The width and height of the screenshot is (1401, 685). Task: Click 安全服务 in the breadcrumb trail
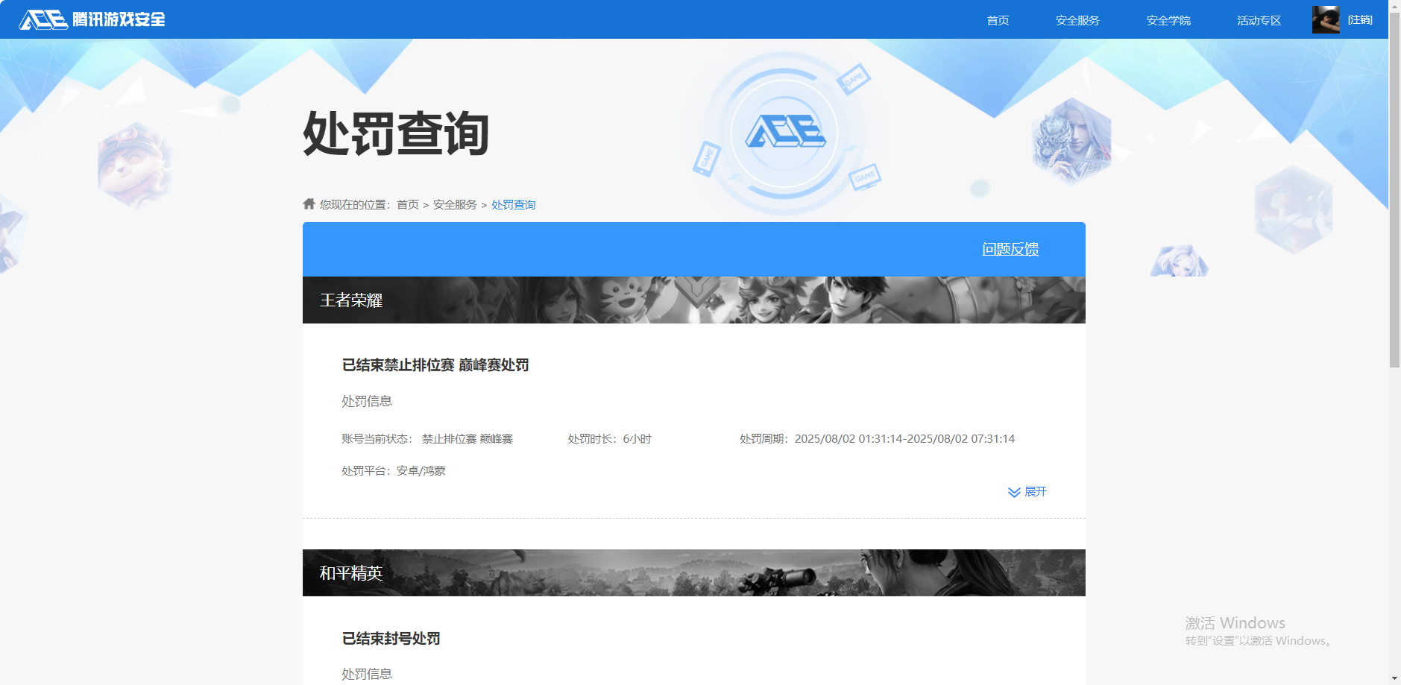(454, 203)
